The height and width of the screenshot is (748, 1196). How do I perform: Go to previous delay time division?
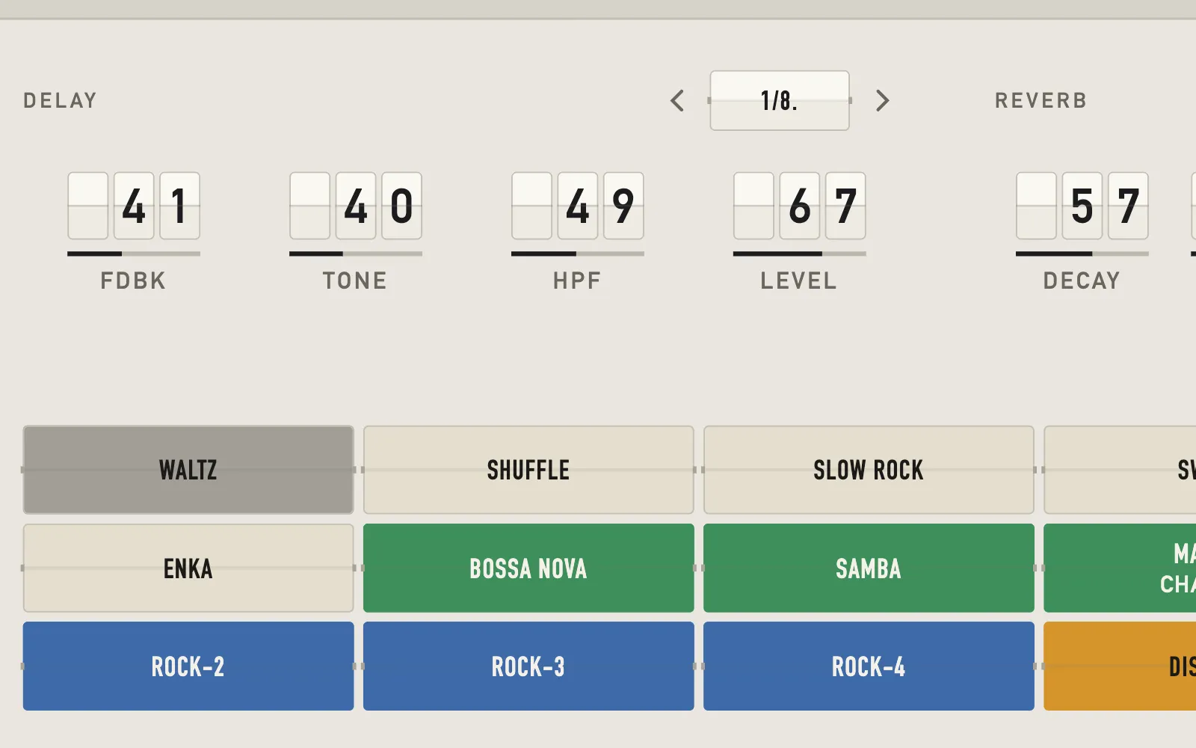(x=677, y=100)
